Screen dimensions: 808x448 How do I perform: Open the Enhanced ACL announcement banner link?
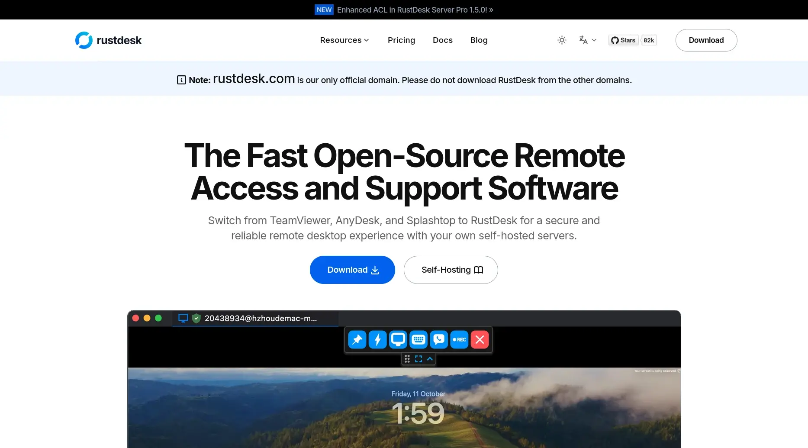pos(415,10)
